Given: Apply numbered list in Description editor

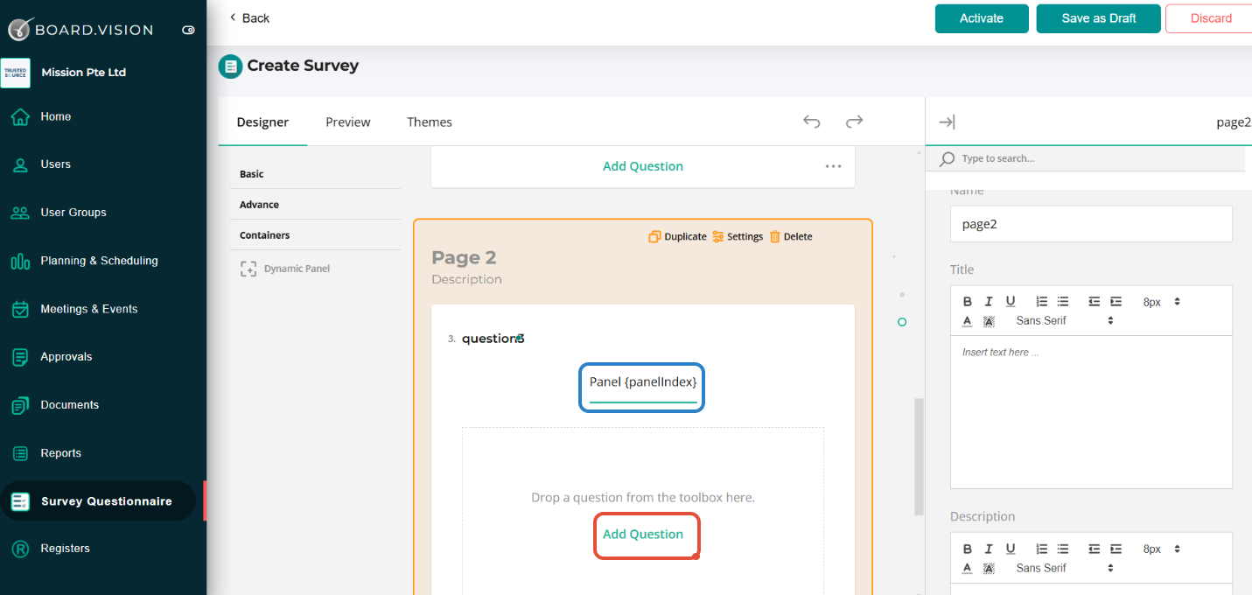Looking at the screenshot, I should coord(1041,549).
